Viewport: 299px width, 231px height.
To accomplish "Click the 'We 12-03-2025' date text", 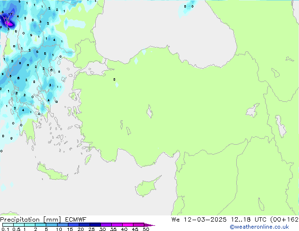I will [x=199, y=220].
